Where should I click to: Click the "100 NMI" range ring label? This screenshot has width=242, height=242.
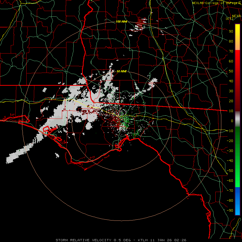122,22
